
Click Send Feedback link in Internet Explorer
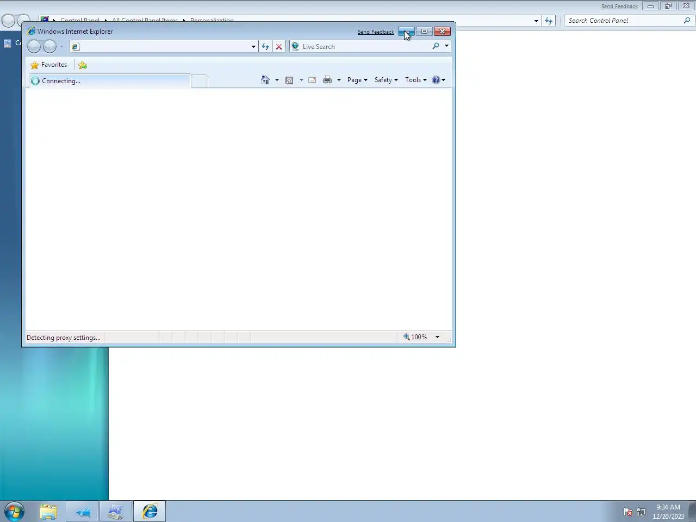click(x=376, y=32)
